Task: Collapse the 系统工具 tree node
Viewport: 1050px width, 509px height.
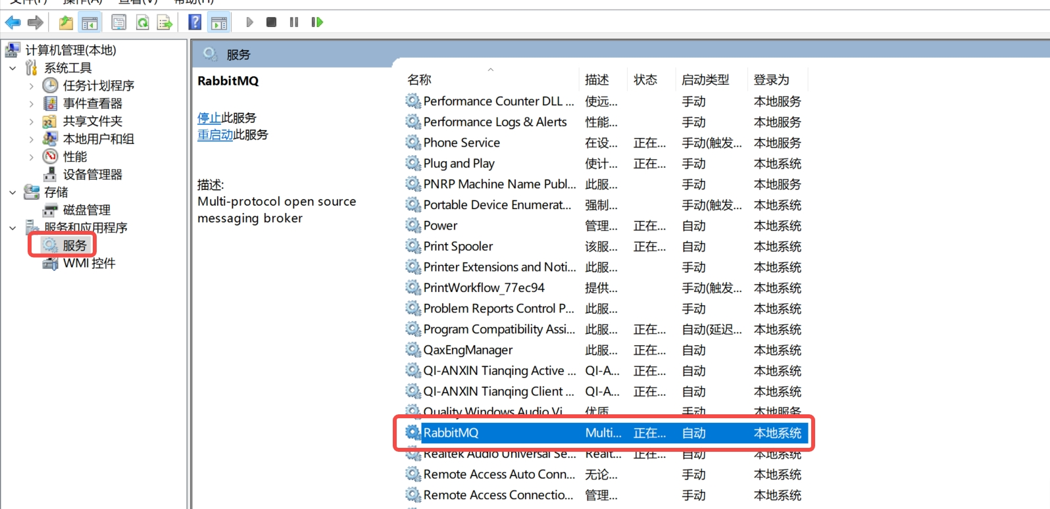Action: 12,68
